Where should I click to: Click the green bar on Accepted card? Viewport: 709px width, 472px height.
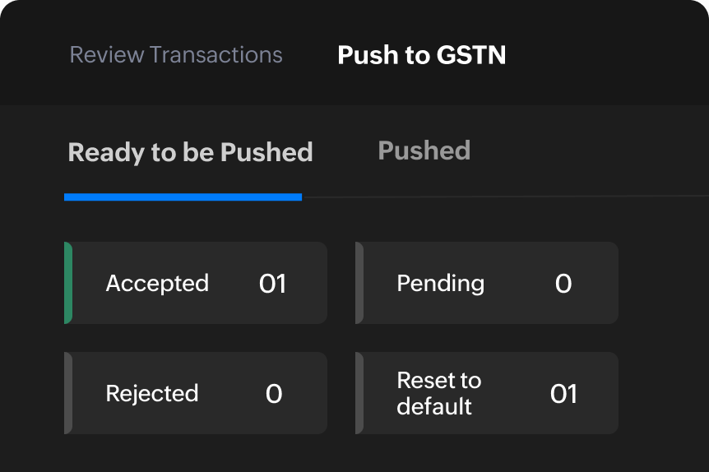(x=68, y=283)
